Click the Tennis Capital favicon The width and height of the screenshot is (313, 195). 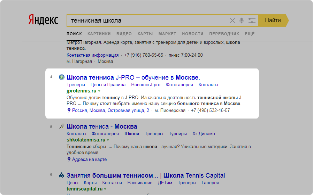tap(62, 175)
